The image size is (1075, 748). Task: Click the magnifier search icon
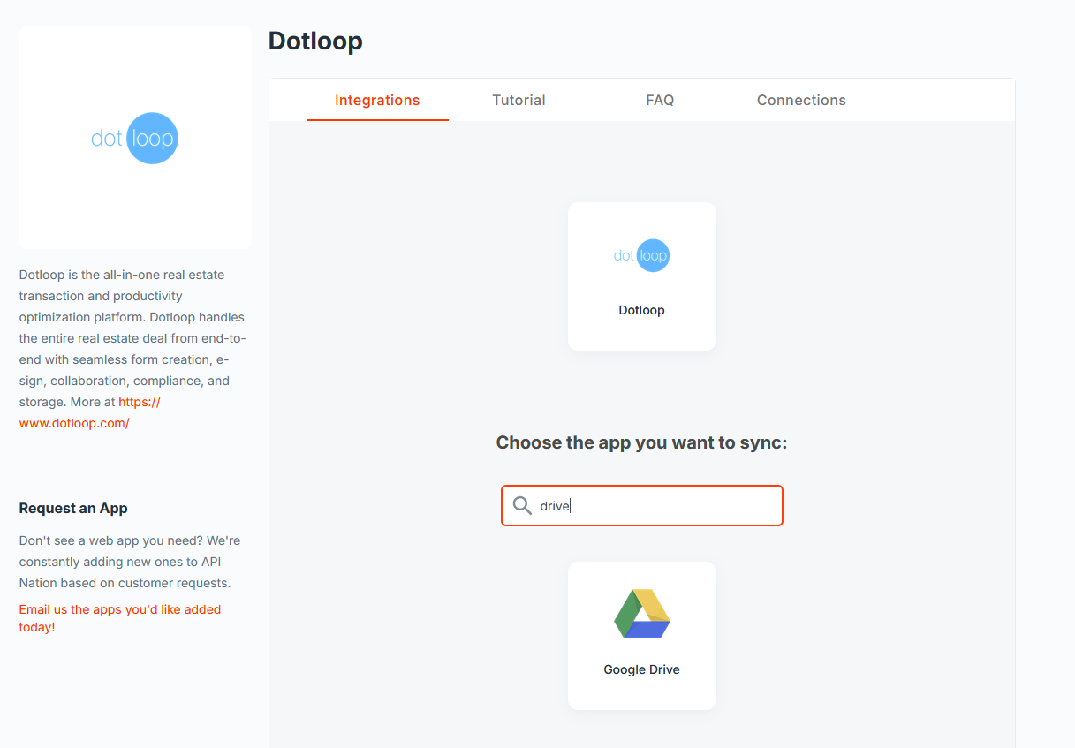(x=522, y=505)
